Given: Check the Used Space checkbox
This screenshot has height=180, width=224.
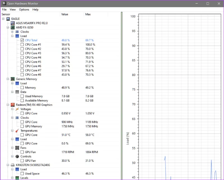Looking at the screenshot, I should 22,174.
